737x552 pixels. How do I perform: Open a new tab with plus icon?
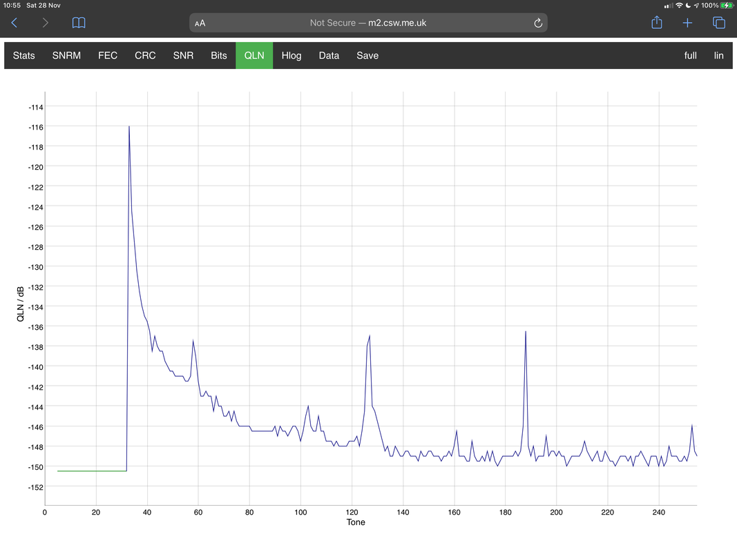687,23
